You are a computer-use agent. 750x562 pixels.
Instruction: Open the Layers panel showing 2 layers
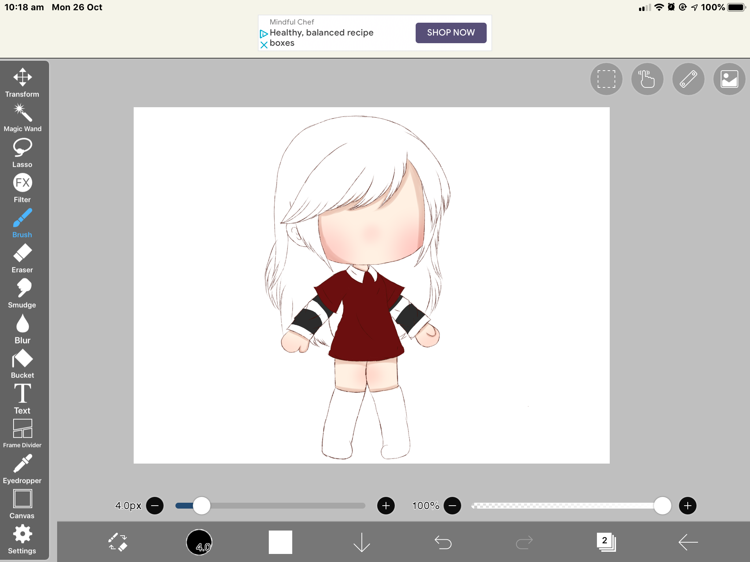[605, 543]
